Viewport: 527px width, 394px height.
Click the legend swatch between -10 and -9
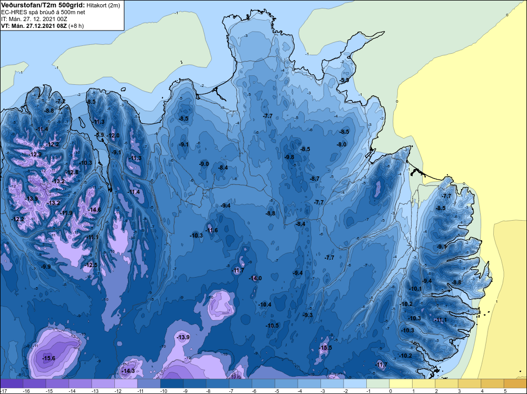click(x=172, y=383)
